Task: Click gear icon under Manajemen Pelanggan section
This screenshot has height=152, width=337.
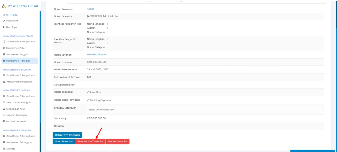Action: [x=4, y=136]
